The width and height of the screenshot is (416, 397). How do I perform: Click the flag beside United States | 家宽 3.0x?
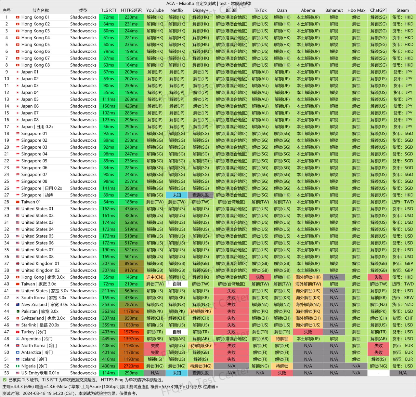18,291
